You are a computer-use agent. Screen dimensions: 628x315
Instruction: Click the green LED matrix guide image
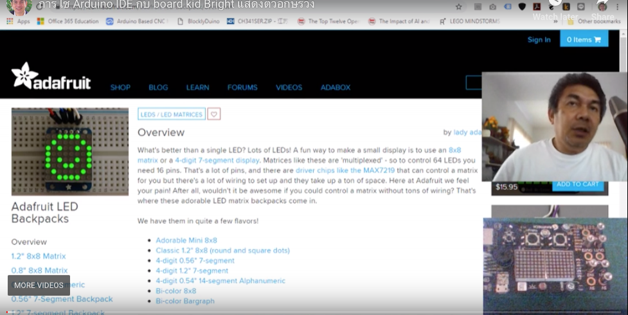click(69, 152)
